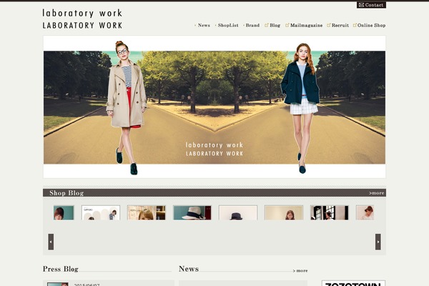Click the external-link icon beside Blog

click(267, 25)
